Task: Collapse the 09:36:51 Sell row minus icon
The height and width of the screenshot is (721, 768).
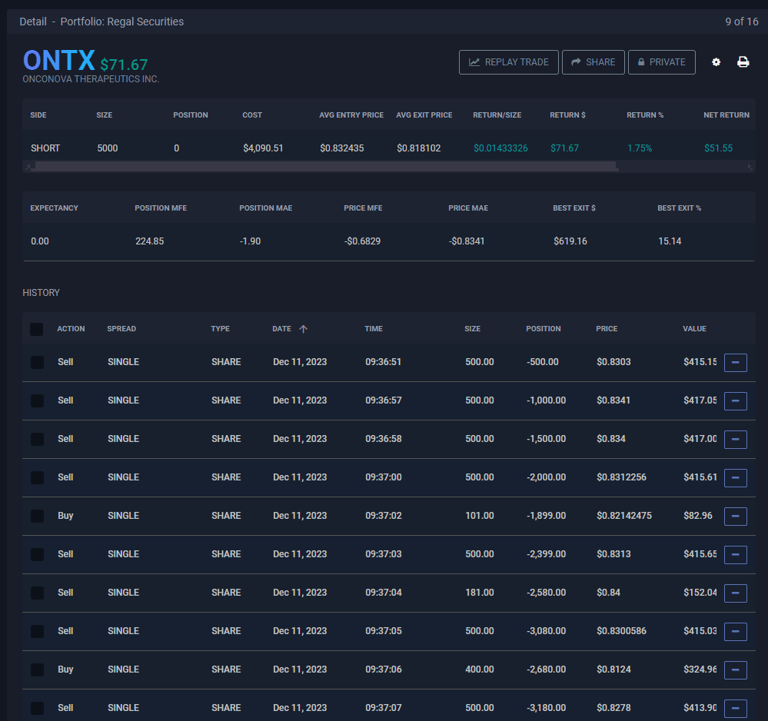Action: click(x=736, y=362)
